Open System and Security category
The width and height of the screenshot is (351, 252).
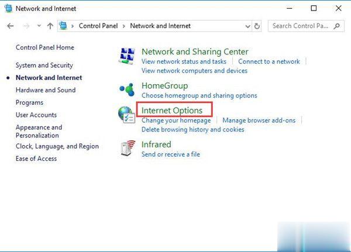pos(44,65)
